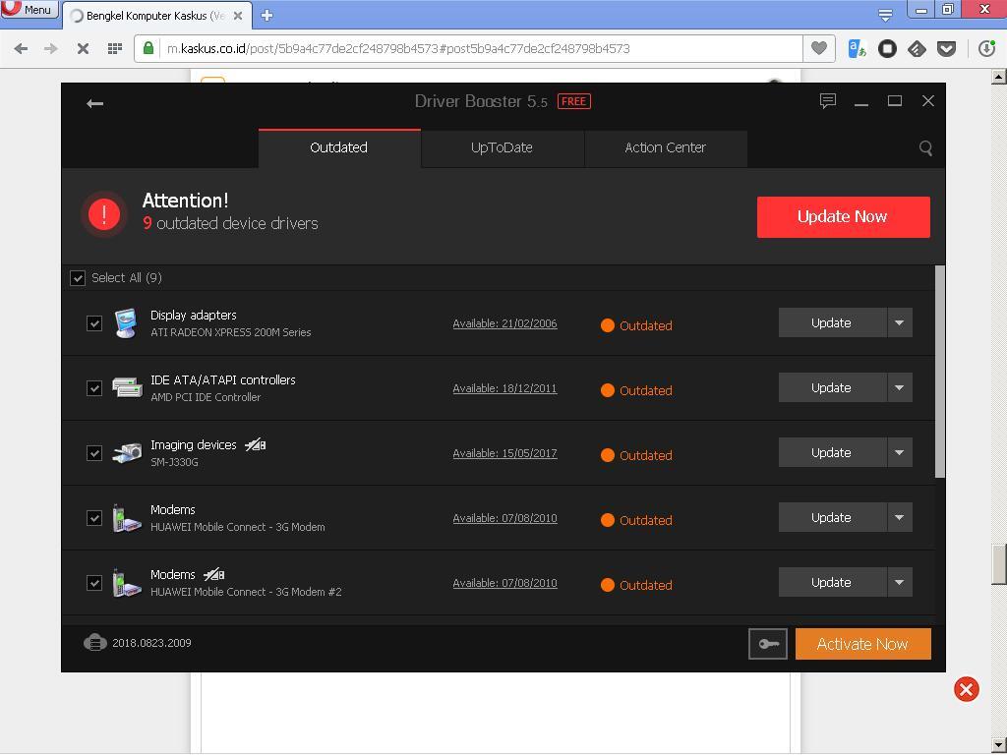Expand Update options for HUAWEI 3G Modem

900,517
